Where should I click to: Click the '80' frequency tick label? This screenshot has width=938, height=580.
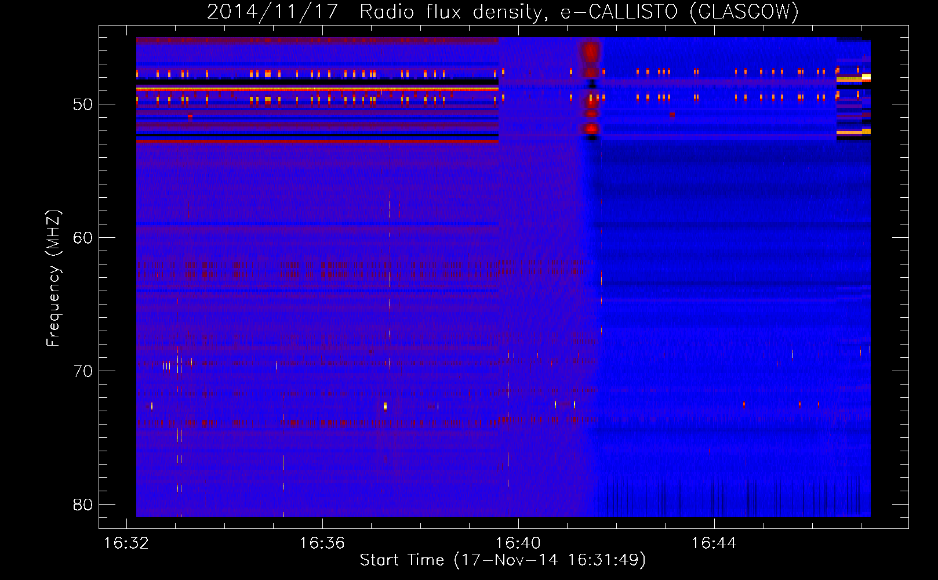coord(83,505)
